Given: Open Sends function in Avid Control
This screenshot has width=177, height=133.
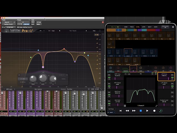Looking at the screenshot, I should click(x=141, y=69).
